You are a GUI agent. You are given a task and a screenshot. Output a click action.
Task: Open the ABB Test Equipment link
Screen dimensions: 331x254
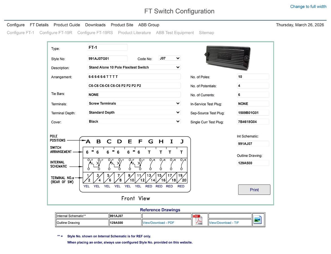175,33
